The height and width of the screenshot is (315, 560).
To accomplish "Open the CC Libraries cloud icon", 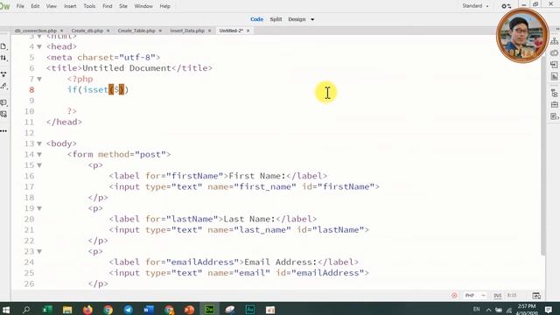I will [x=554, y=52].
